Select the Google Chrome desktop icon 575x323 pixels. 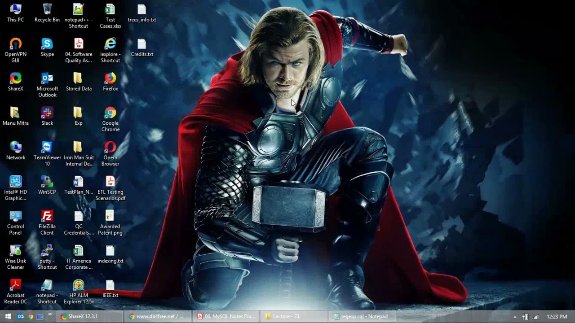click(x=110, y=119)
